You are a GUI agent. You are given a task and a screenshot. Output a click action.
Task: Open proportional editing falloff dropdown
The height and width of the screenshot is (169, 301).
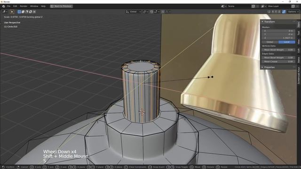168,12
